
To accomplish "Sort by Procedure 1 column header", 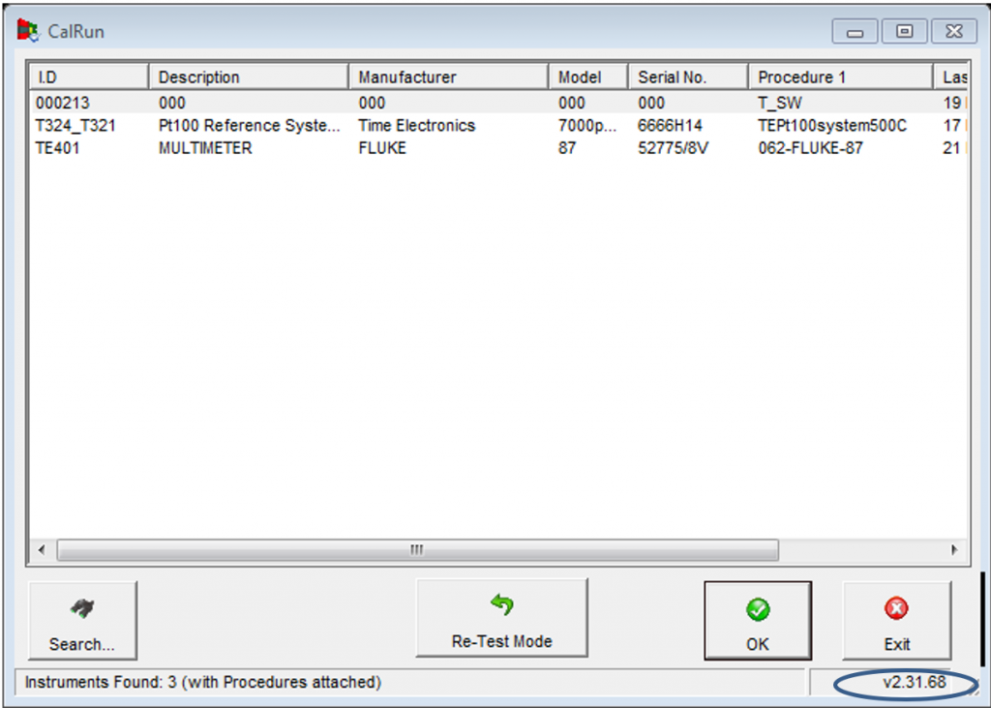I will (x=840, y=77).
